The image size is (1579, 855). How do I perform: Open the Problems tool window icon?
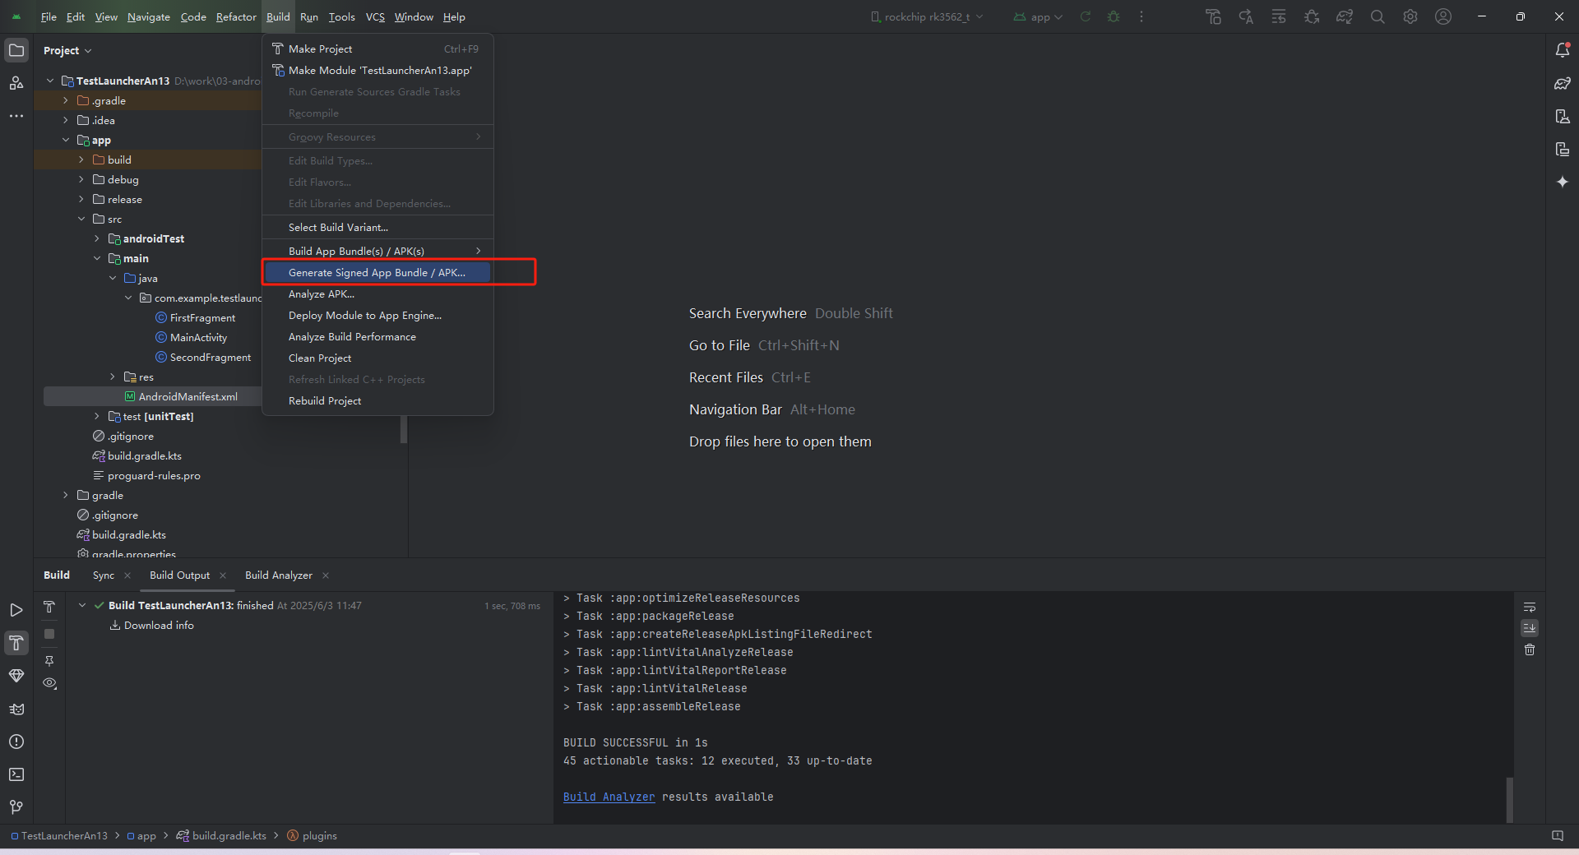[16, 742]
